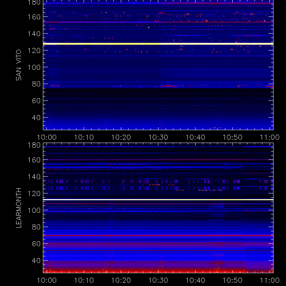This screenshot has height=286, width=286.
Task: Select 60 on the Learmonth frequency axis
Action: pyautogui.click(x=36, y=244)
